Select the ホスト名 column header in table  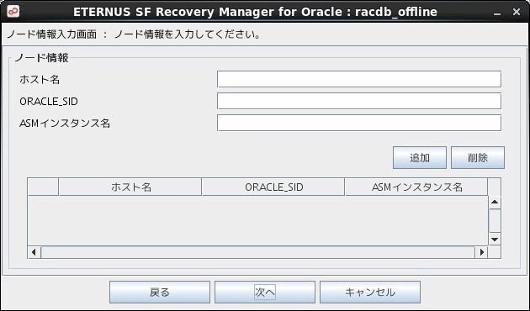pyautogui.click(x=130, y=187)
